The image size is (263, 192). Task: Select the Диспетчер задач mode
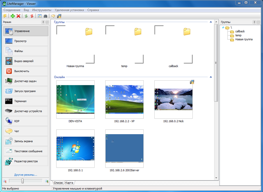[26, 81]
